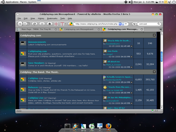
Task: Open the File menu
Action: pyautogui.click(x=19, y=18)
